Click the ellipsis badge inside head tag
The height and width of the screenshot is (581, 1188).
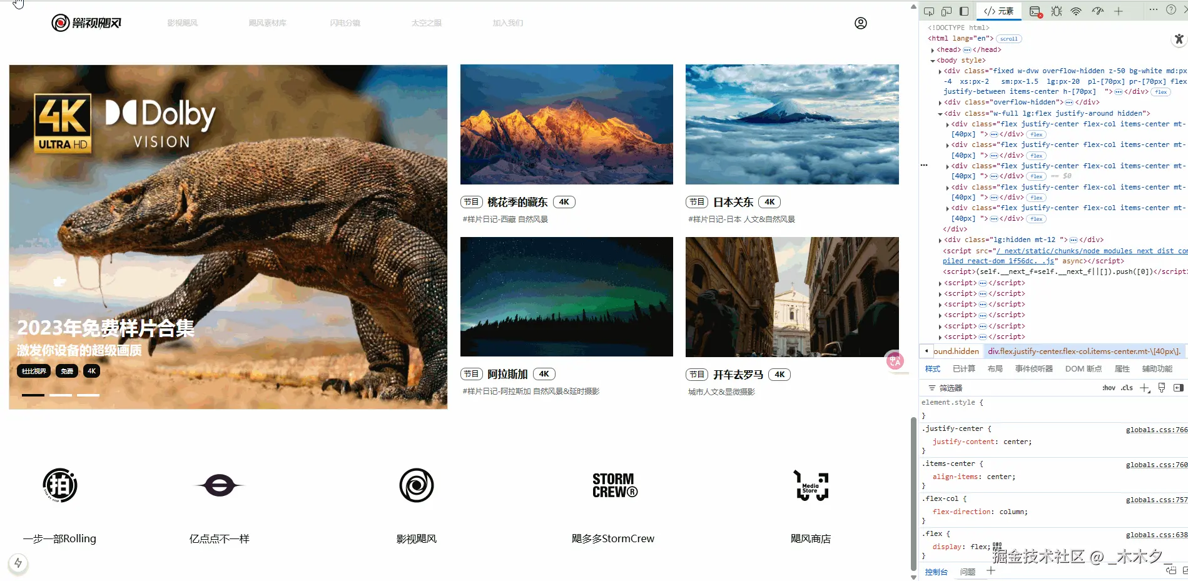pos(967,50)
